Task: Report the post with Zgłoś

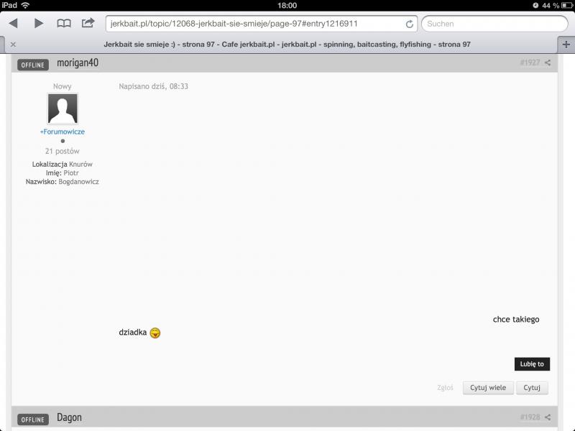Action: pos(445,388)
